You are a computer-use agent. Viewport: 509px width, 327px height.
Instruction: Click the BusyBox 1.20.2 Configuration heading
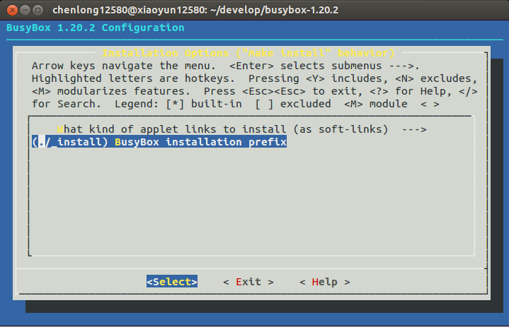click(x=95, y=28)
